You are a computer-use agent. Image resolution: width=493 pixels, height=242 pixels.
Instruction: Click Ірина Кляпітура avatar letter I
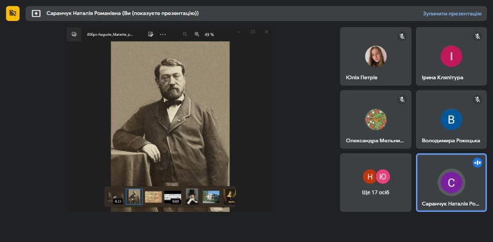[x=451, y=57]
